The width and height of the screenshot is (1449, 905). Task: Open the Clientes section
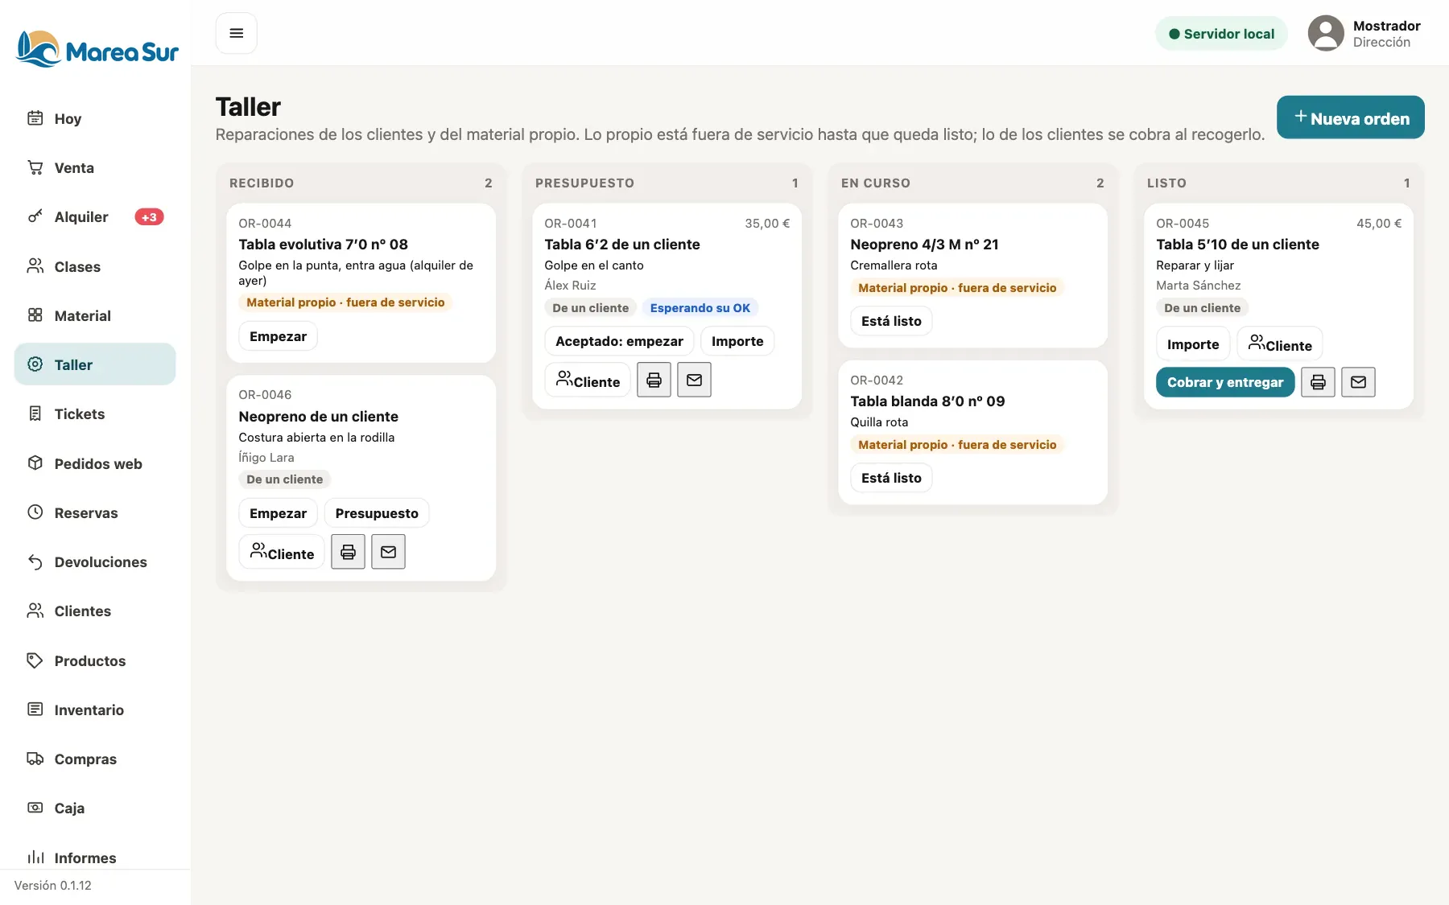pyautogui.click(x=95, y=611)
